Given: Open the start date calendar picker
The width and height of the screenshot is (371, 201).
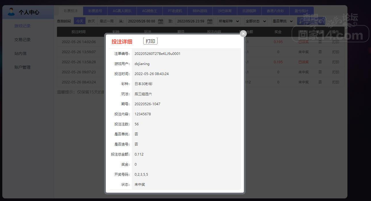Looking at the screenshot, I should (x=160, y=21).
